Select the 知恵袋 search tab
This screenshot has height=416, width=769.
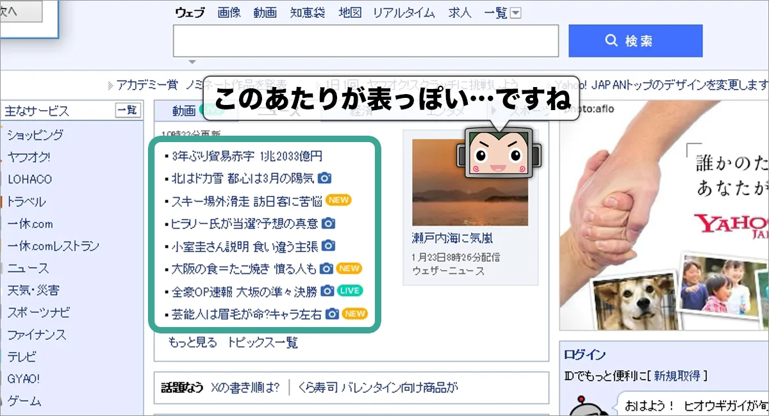308,12
